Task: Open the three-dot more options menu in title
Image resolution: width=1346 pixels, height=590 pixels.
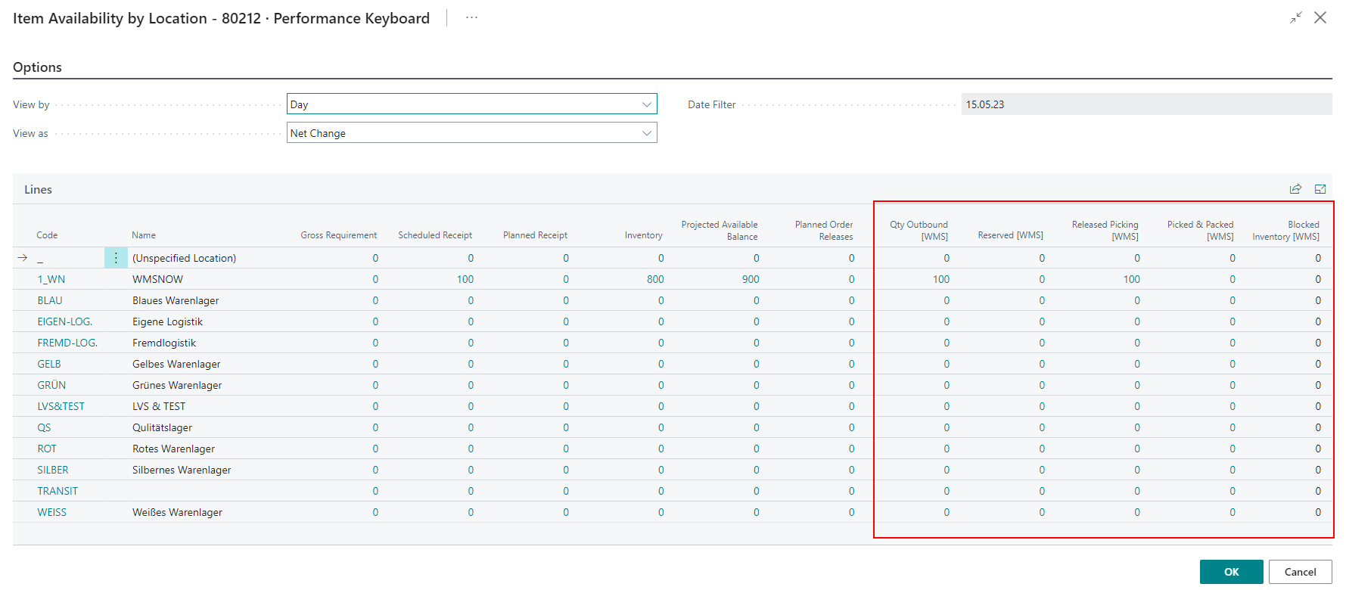Action: pos(471,17)
